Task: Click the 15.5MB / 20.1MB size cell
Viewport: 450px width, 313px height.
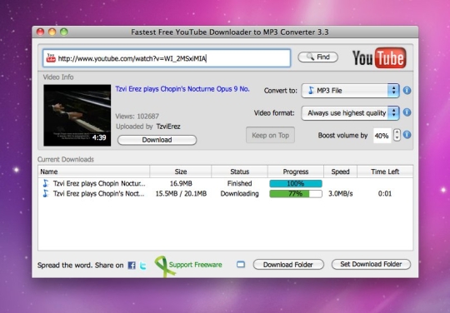Action: coord(181,193)
